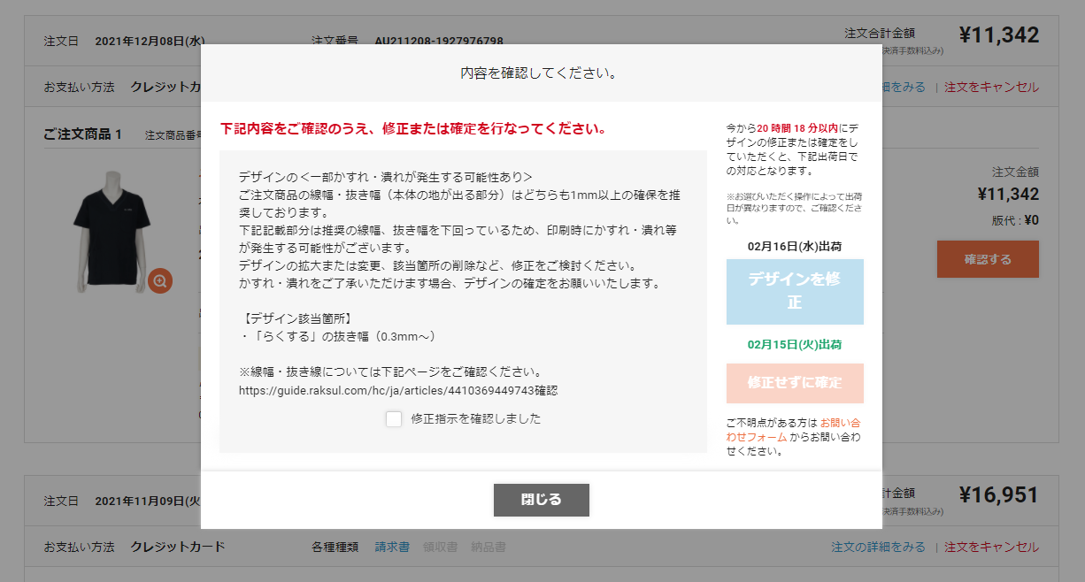The width and height of the screenshot is (1085, 582).
Task: Close the dialog with the 閉じる button
Action: point(541,500)
